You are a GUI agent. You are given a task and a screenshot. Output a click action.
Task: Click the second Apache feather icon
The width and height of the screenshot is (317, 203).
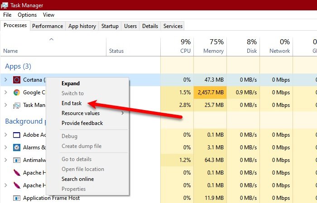[17, 185]
